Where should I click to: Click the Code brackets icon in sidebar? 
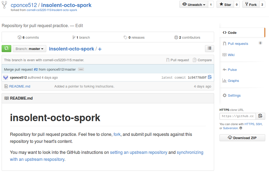point(225,32)
